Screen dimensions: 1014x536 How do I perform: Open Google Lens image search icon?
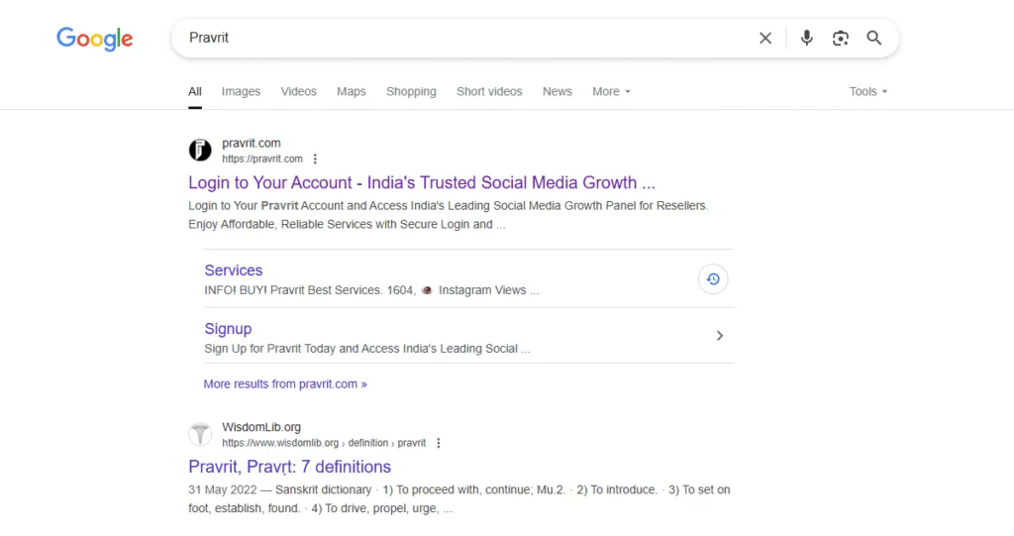pos(841,38)
